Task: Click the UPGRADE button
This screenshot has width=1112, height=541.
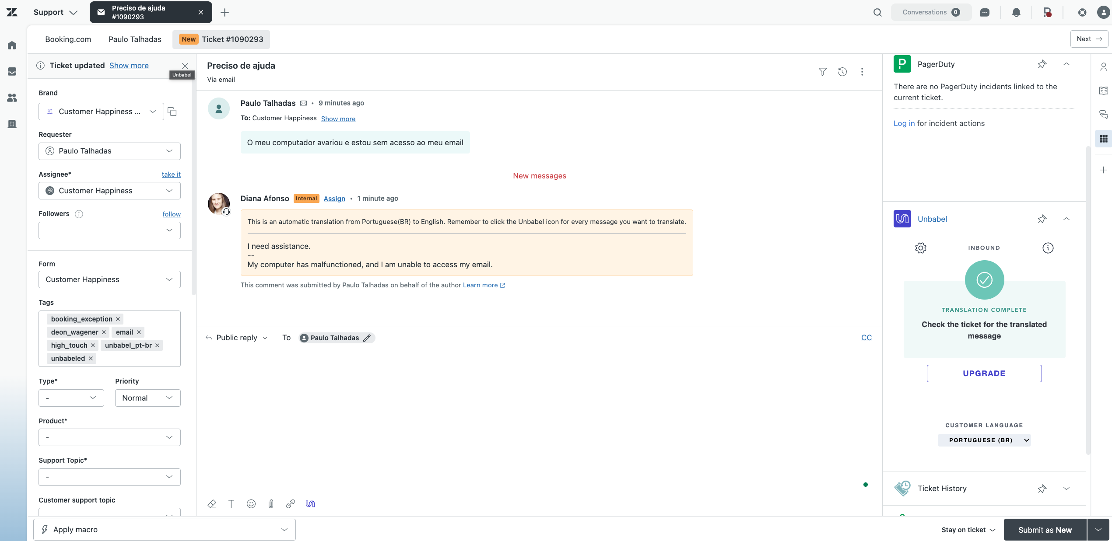Action: pyautogui.click(x=984, y=373)
